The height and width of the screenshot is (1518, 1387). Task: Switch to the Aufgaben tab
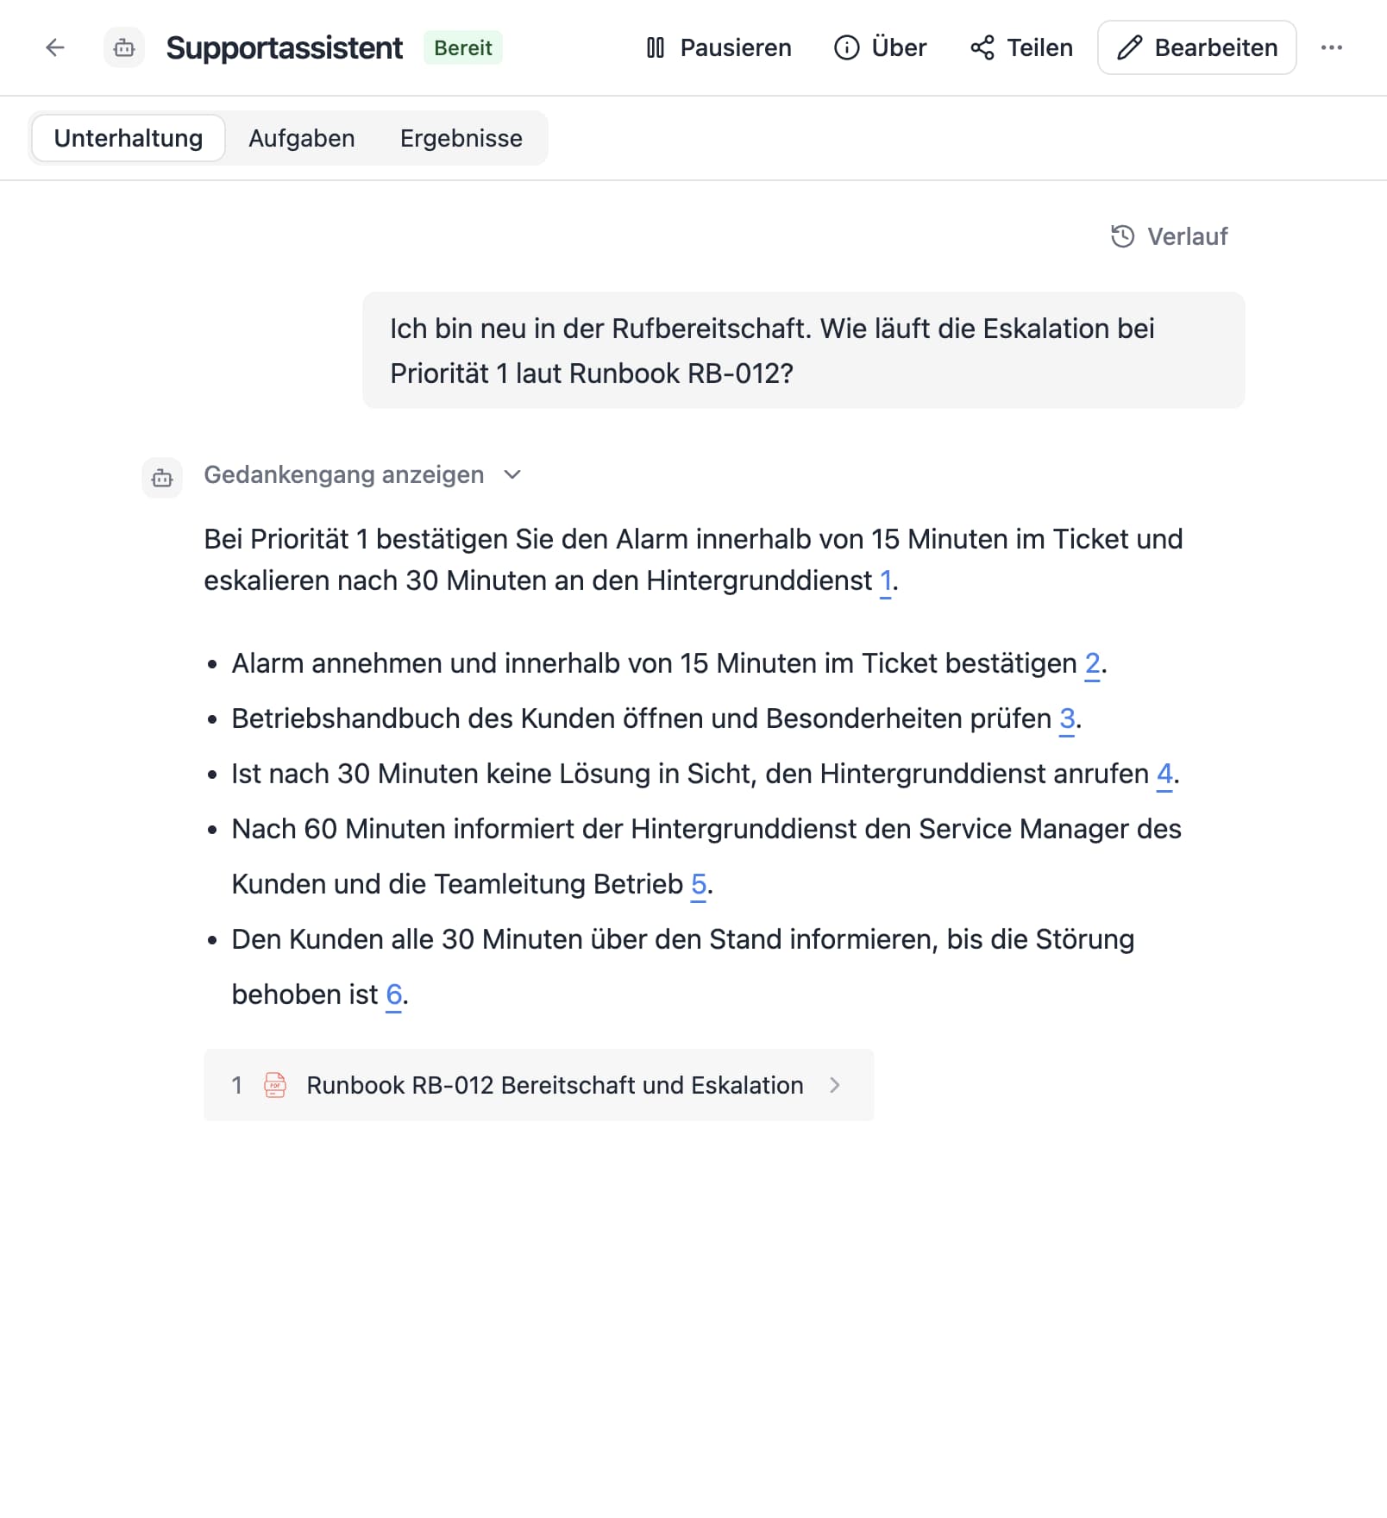click(302, 138)
